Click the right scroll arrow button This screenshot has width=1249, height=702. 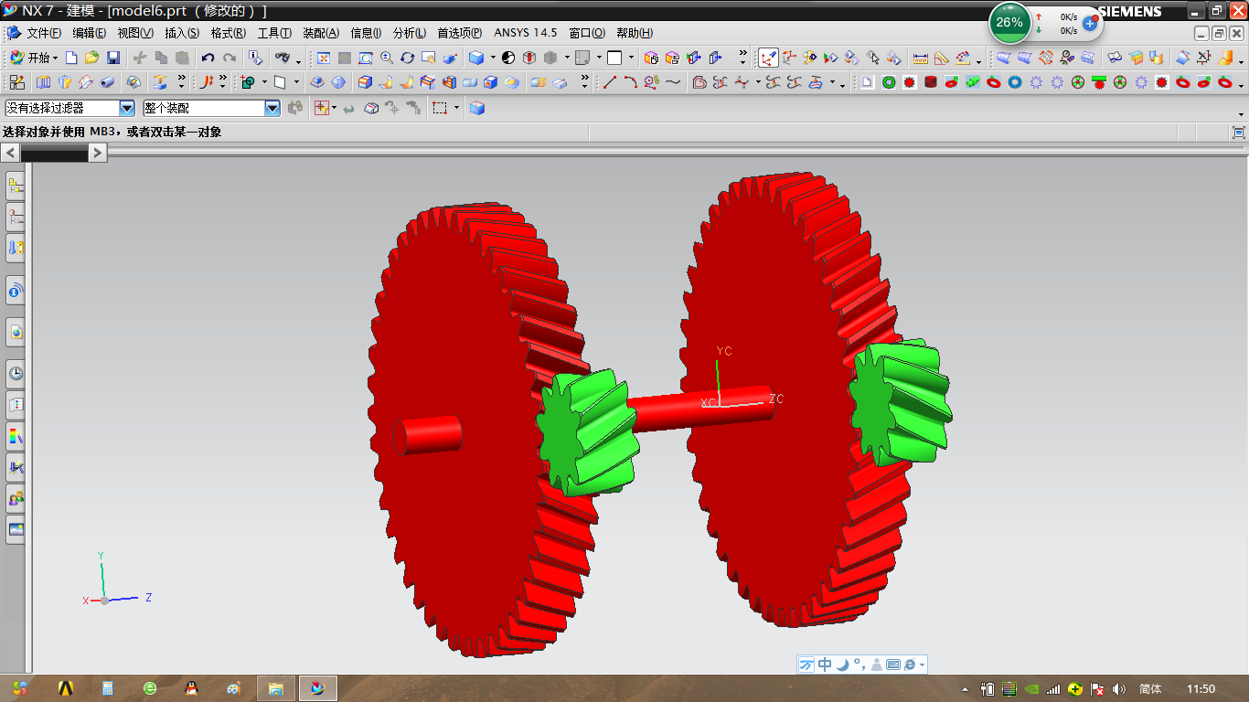pyautogui.click(x=98, y=153)
